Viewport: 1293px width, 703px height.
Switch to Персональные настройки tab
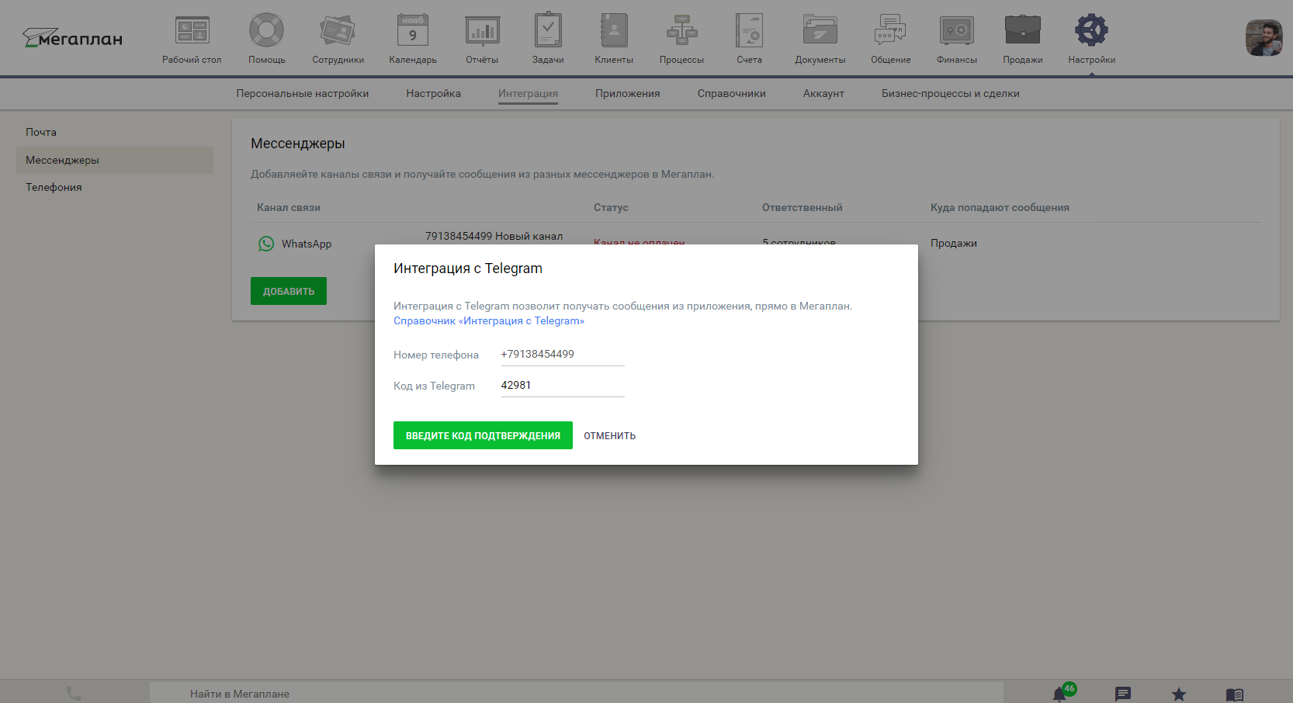point(303,93)
